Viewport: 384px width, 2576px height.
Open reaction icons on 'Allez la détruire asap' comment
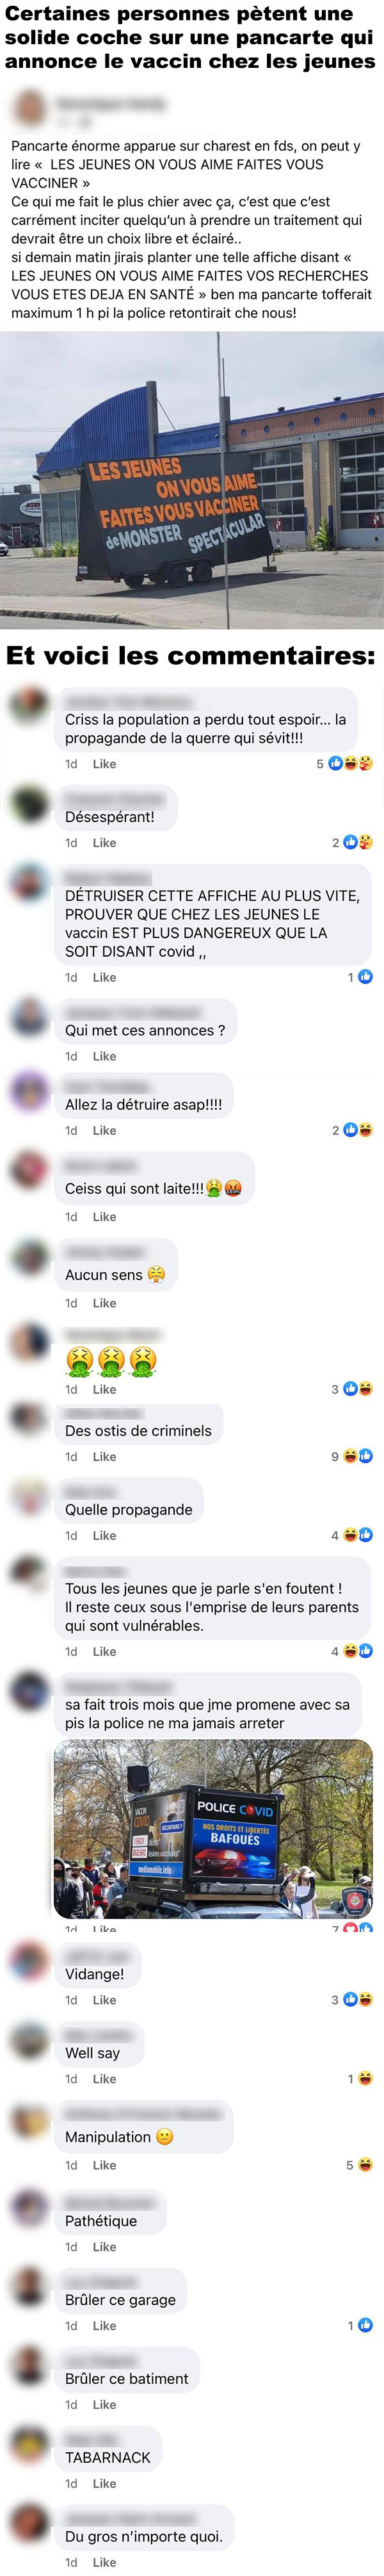(x=352, y=1130)
